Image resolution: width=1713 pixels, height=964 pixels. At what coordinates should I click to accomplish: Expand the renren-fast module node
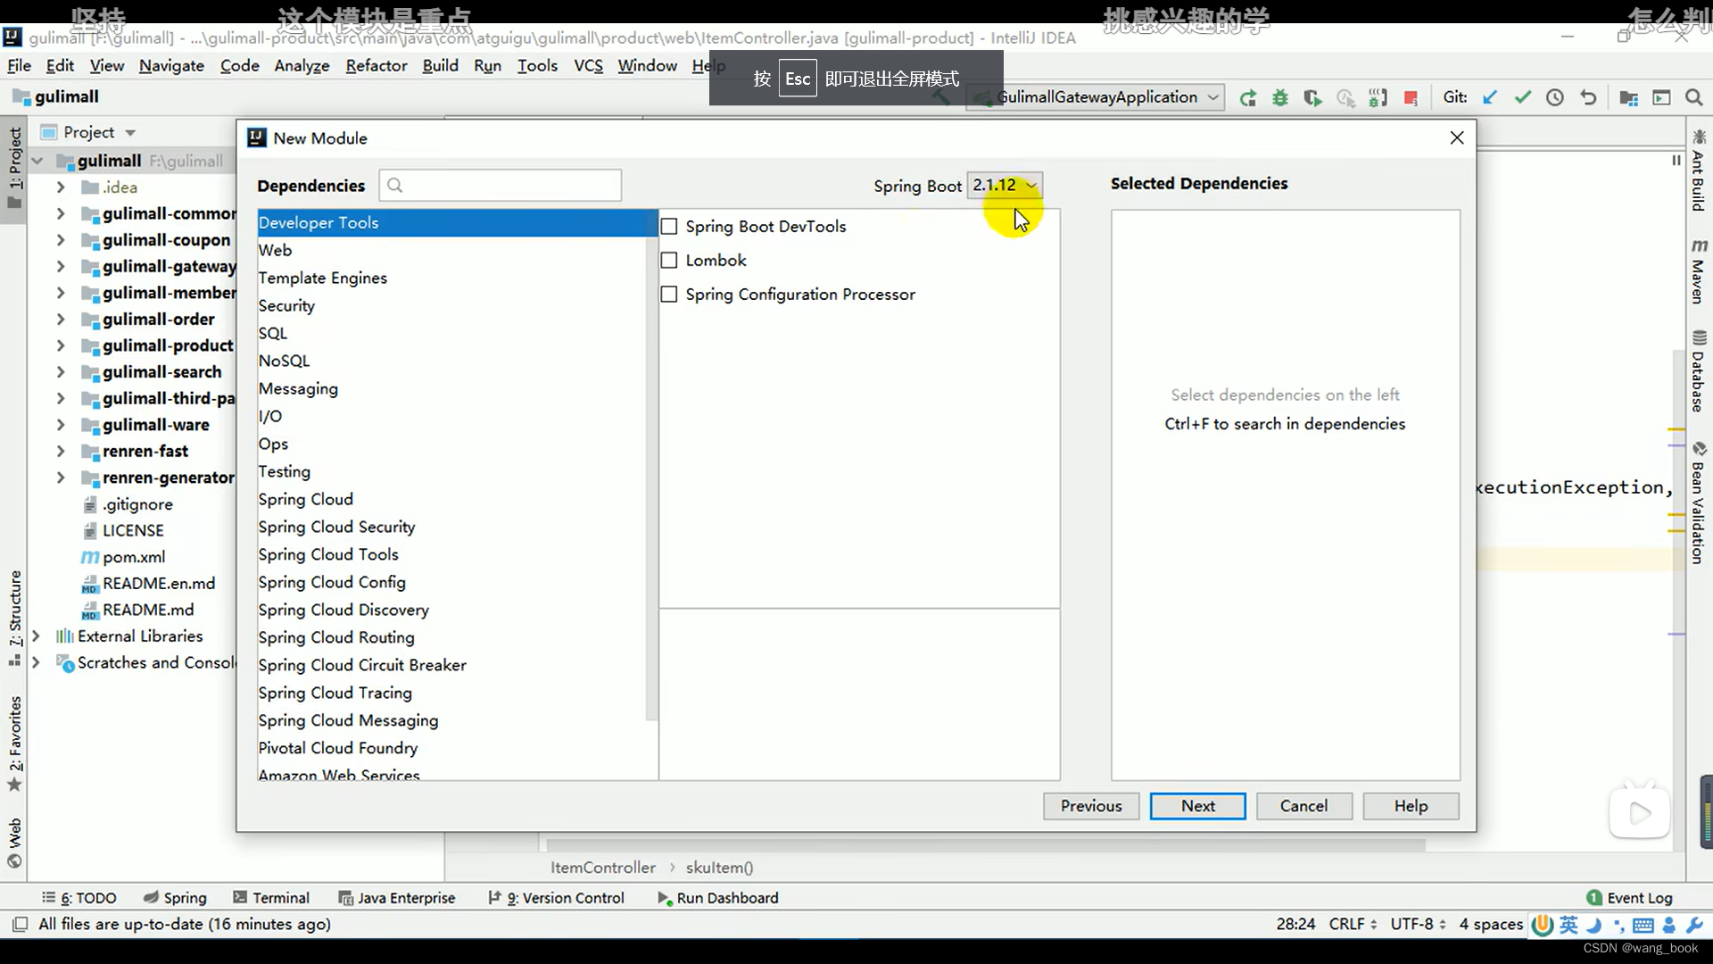[x=61, y=452]
